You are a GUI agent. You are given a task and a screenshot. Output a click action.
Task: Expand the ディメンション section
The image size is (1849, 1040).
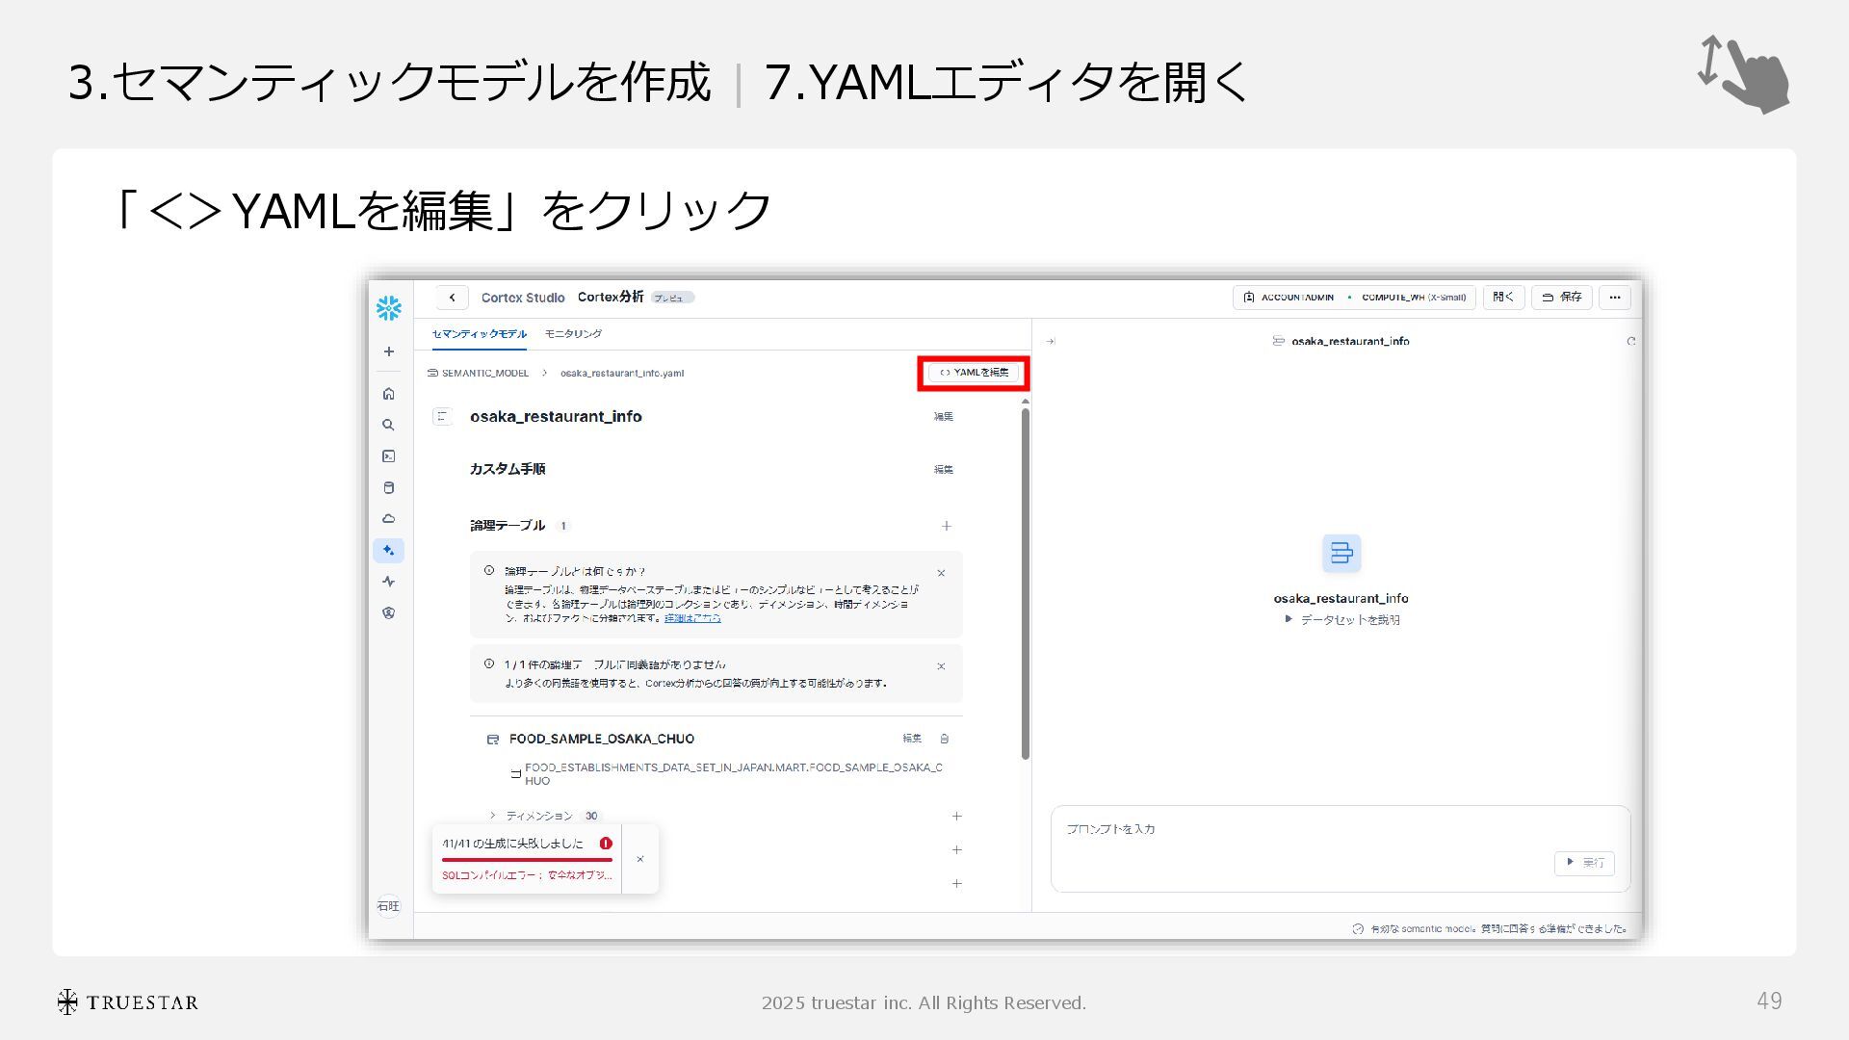(x=493, y=816)
